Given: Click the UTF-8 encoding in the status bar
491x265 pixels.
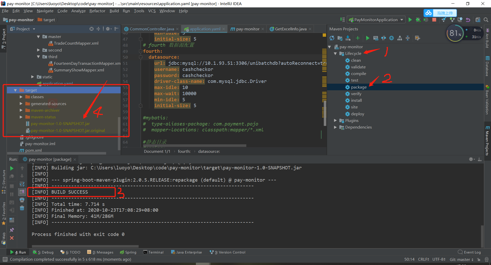Looking at the screenshot, I should click(439, 259).
